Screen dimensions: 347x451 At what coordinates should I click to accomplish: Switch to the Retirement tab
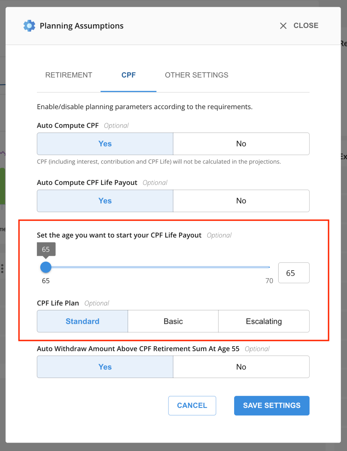[x=69, y=75]
